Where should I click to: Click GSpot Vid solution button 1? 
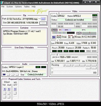pyautogui.click(x=5, y=89)
